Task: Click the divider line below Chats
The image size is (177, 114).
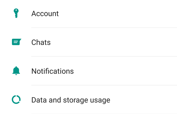Action: click(x=104, y=56)
